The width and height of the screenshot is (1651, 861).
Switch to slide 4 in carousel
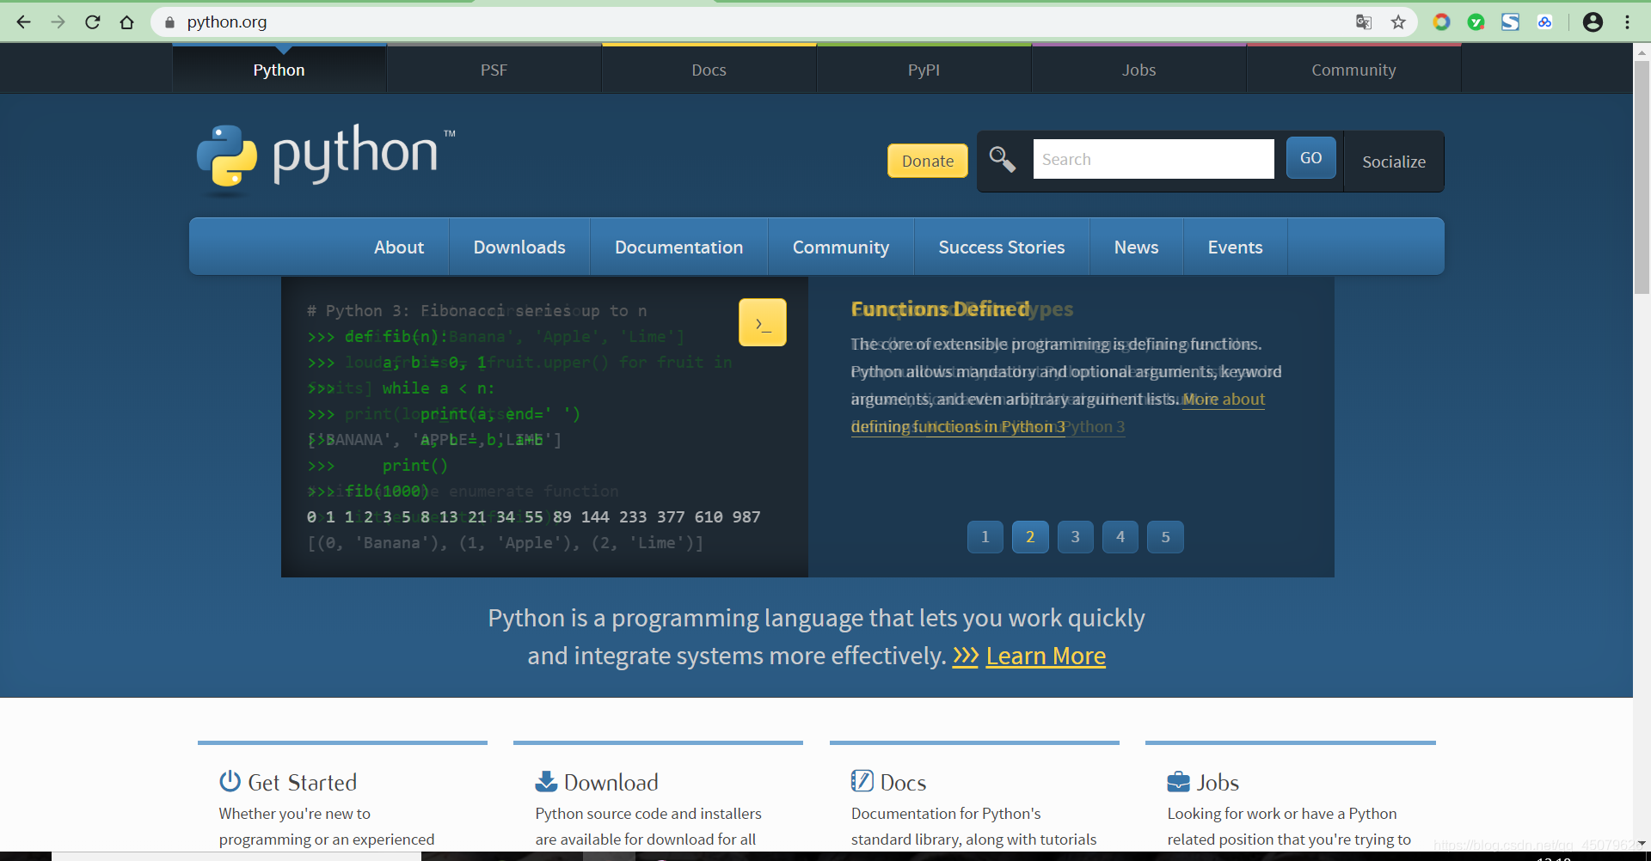[1120, 537]
